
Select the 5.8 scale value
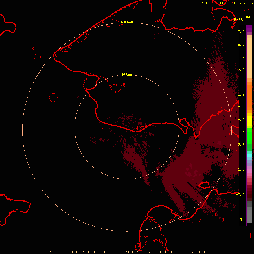(241, 95)
